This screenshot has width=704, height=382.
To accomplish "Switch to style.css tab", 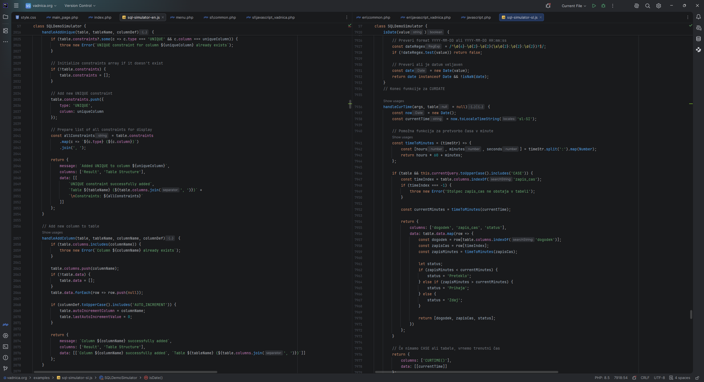I will 26,17.
